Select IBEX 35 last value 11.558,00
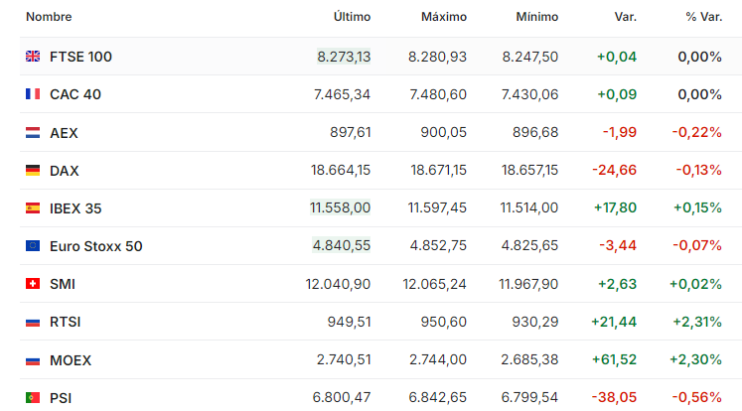This screenshot has width=742, height=411. (x=341, y=207)
